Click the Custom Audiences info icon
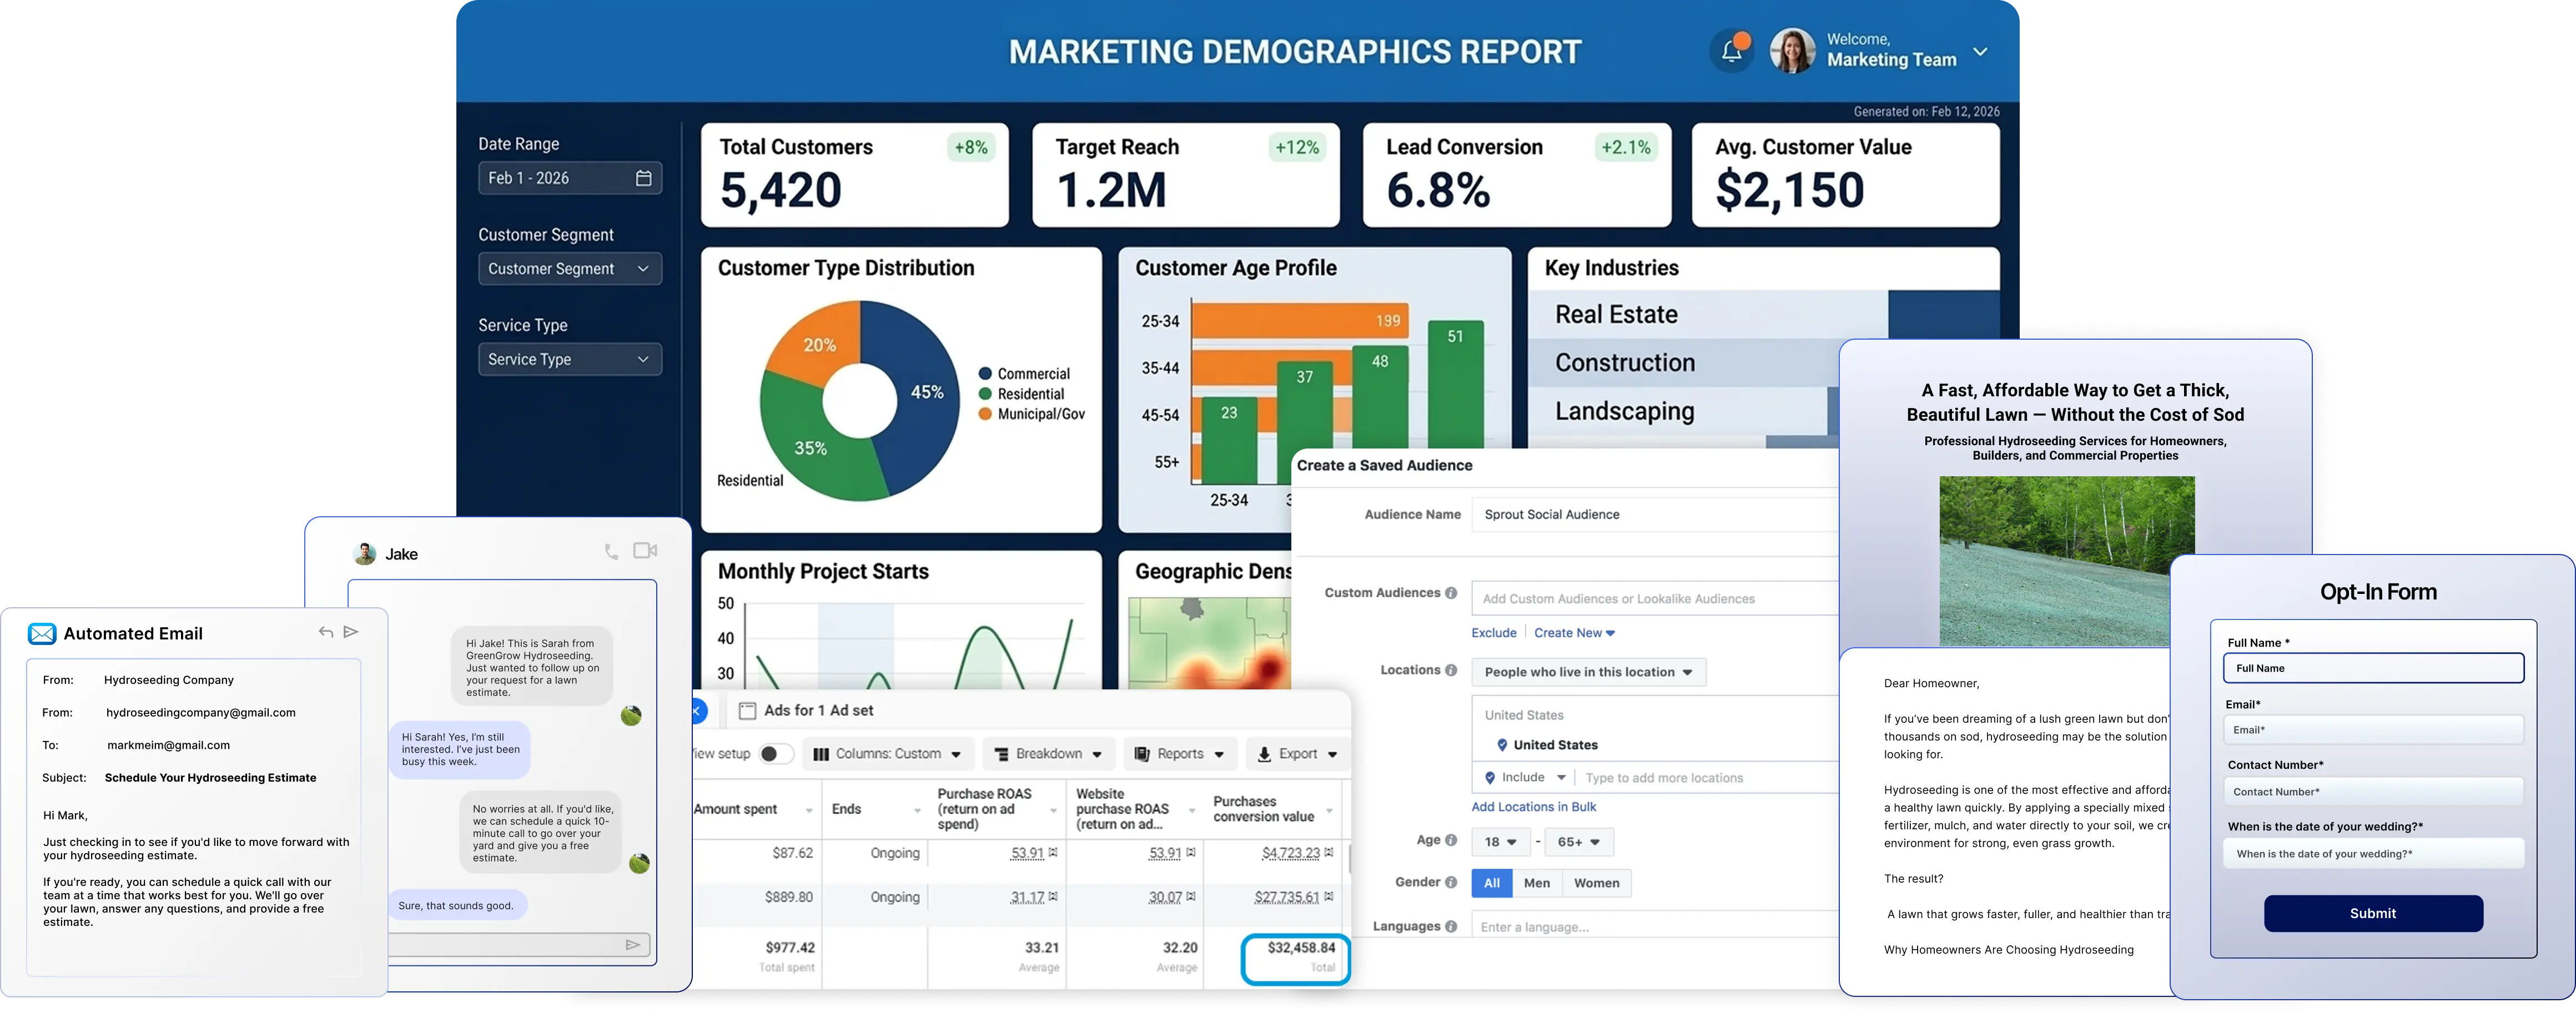 point(1450,593)
